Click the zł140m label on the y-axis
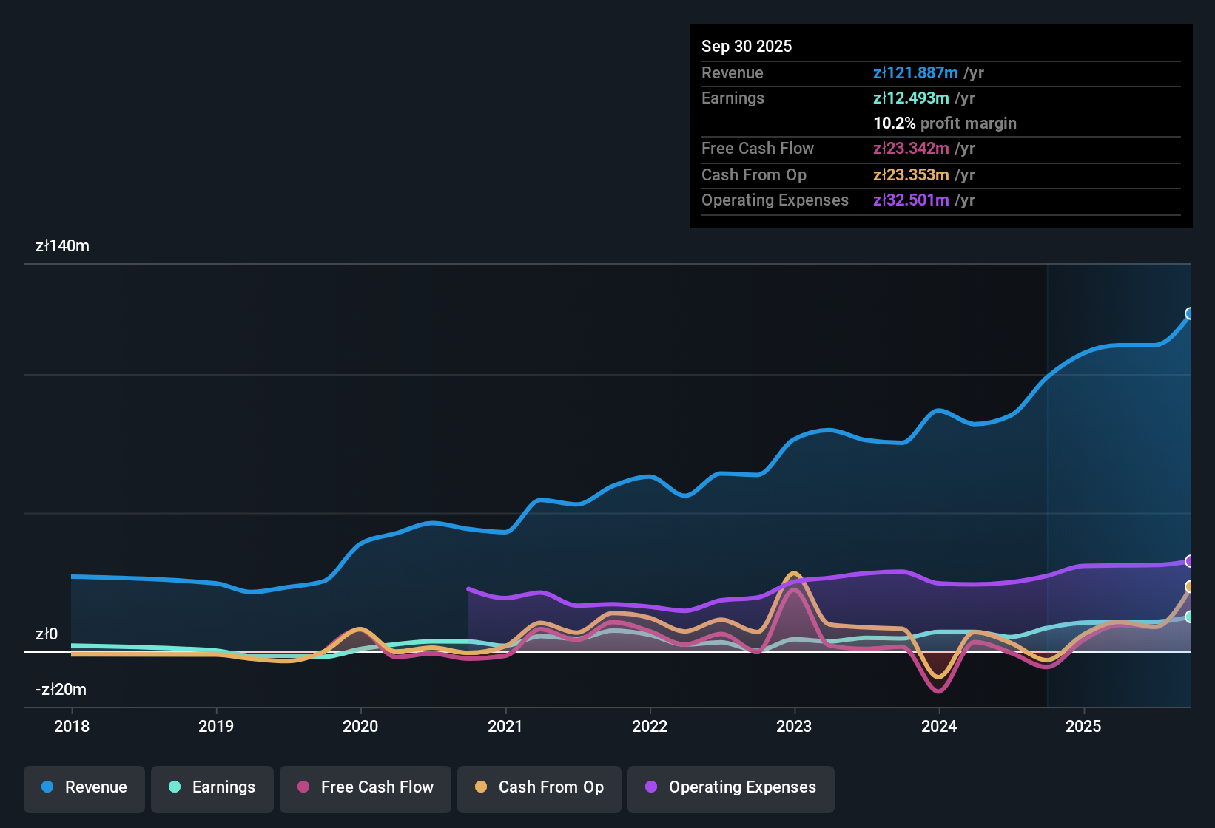This screenshot has width=1215, height=828. point(62,245)
